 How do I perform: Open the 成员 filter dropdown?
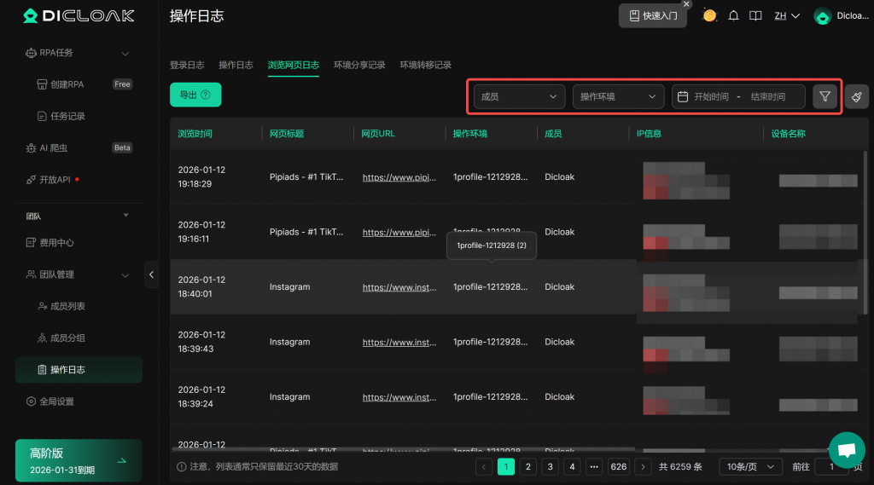[x=519, y=96]
